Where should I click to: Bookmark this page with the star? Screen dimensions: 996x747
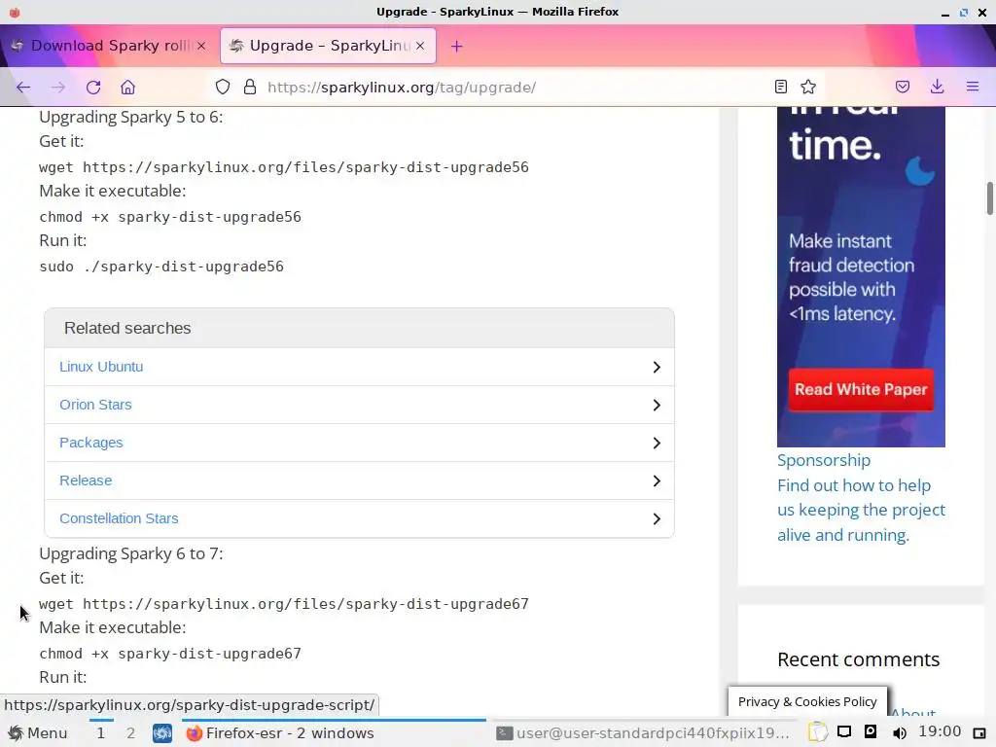[808, 87]
